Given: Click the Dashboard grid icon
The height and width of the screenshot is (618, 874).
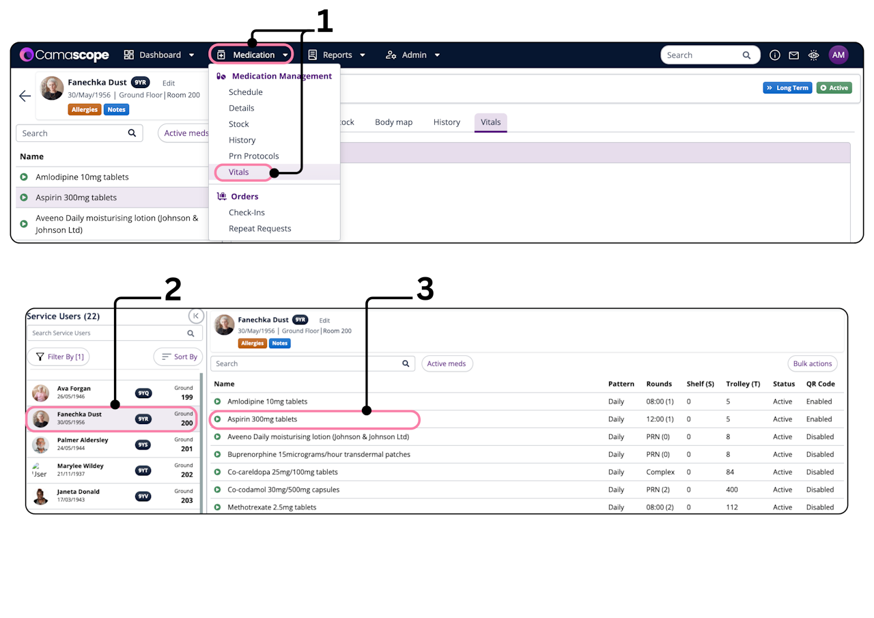Looking at the screenshot, I should click(x=129, y=55).
